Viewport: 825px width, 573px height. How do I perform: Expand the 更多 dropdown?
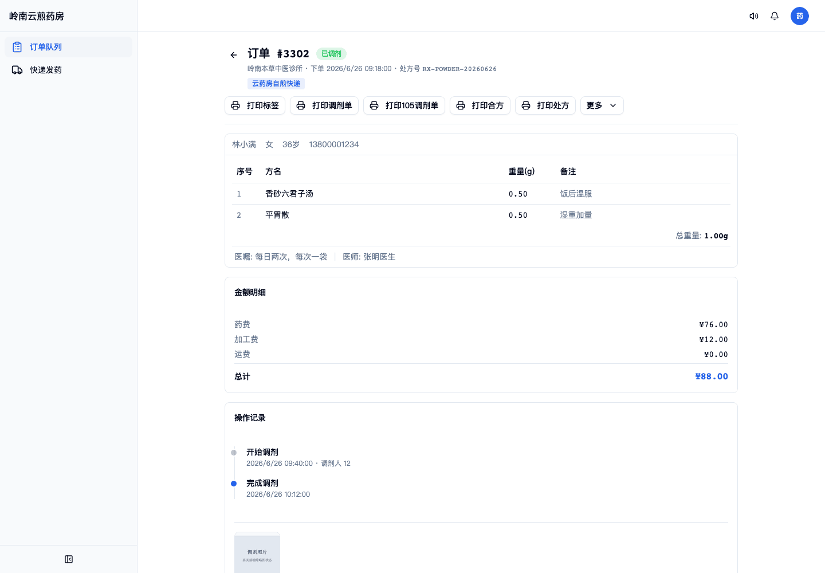[x=602, y=105]
